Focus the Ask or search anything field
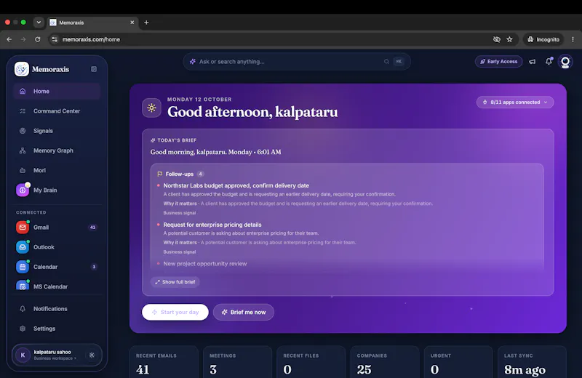 click(297, 62)
